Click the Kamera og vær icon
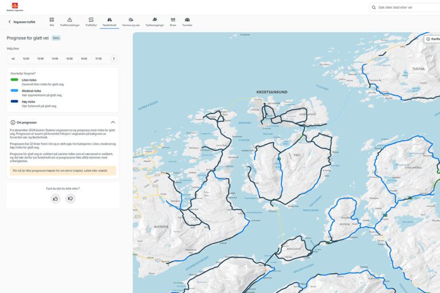The image size is (440, 293). click(x=131, y=20)
